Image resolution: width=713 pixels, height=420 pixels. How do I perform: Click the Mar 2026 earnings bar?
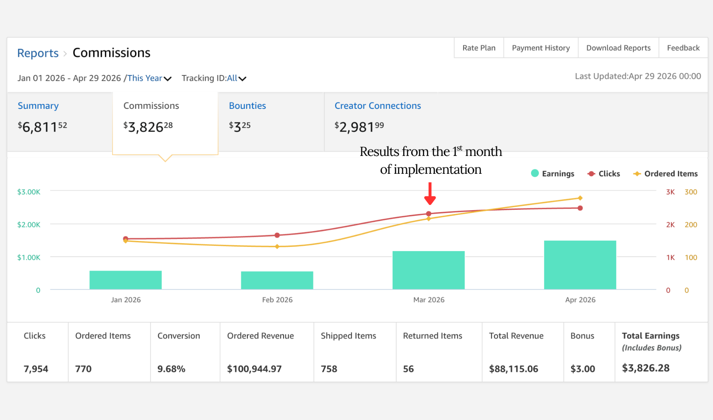tap(429, 270)
